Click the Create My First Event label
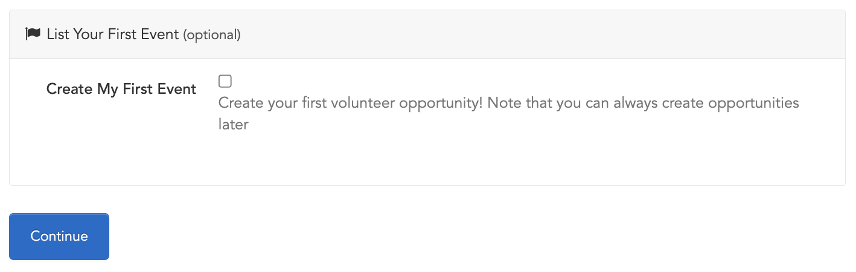 point(121,89)
